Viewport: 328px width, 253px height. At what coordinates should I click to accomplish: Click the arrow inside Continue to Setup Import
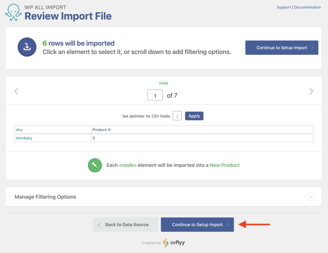pyautogui.click(x=311, y=47)
